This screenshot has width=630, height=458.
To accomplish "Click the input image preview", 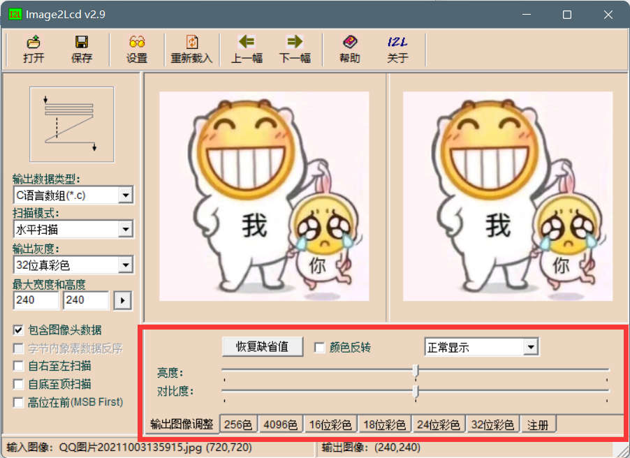I will click(264, 196).
